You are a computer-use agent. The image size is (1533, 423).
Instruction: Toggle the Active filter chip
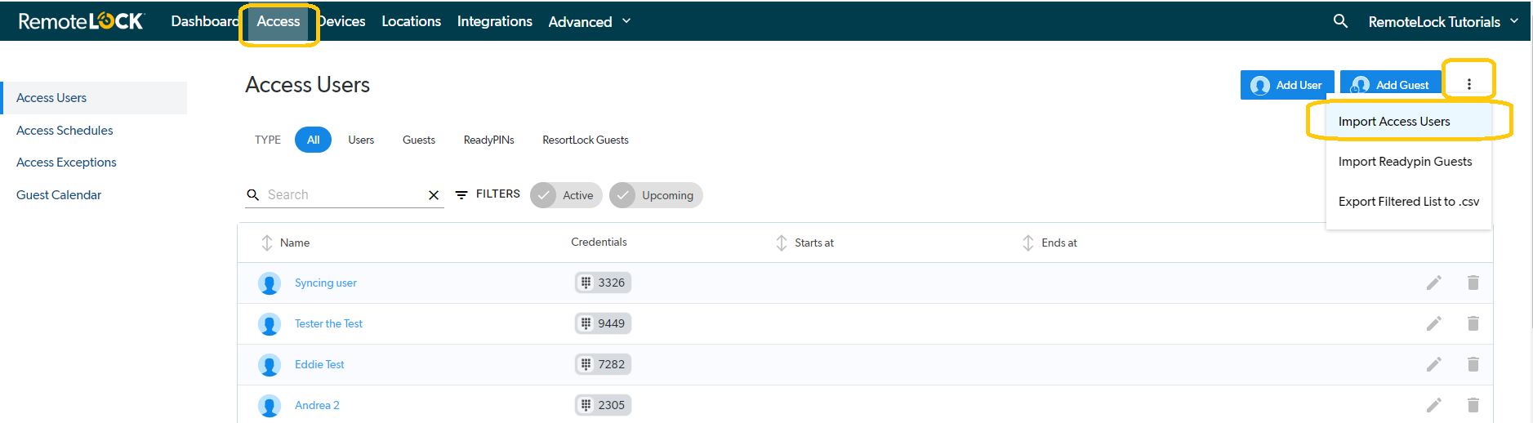point(566,195)
